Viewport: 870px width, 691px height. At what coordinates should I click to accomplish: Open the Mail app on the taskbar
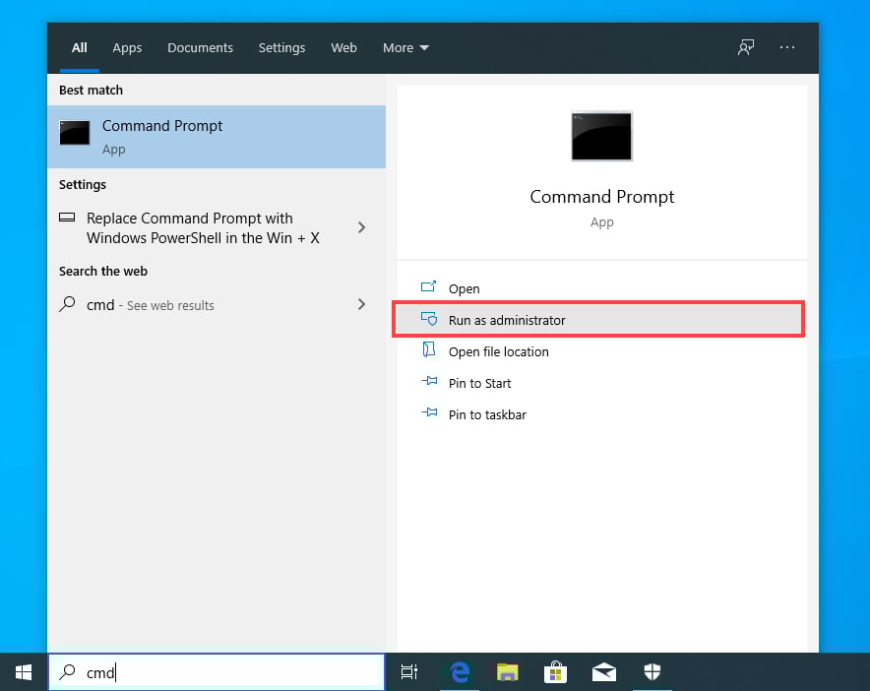(x=603, y=672)
